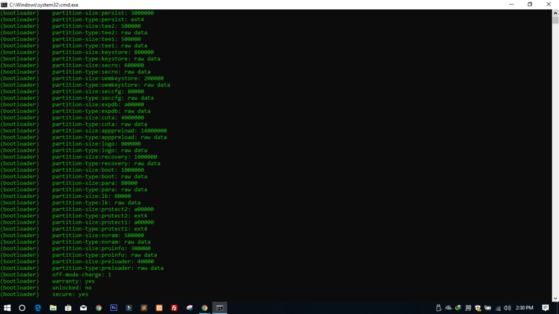
Task: Click the console scrollbar up arrow
Action: (555, 13)
